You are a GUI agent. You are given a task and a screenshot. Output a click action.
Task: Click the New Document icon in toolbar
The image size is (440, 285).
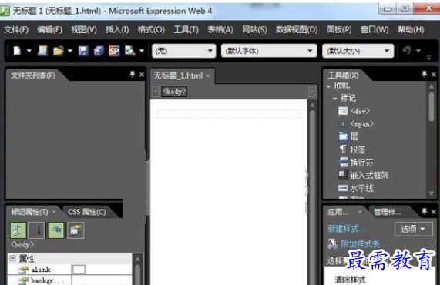18,51
